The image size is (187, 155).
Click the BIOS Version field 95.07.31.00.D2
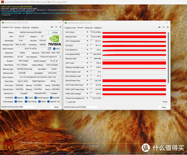(31, 49)
